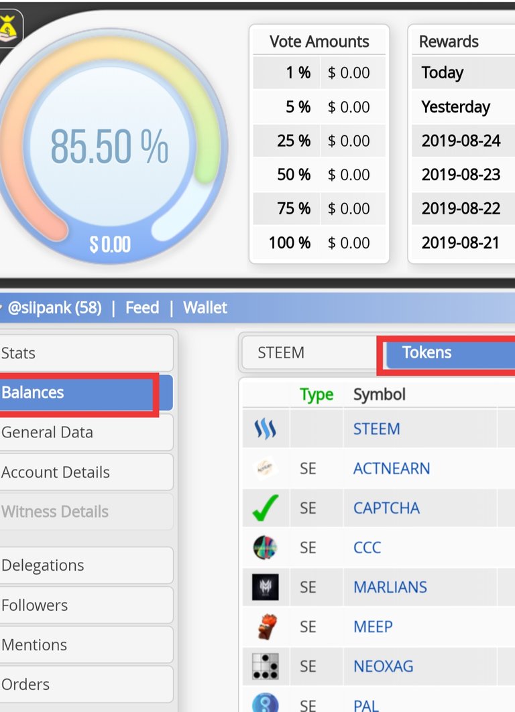Sort tokens by Symbol column header

point(379,394)
